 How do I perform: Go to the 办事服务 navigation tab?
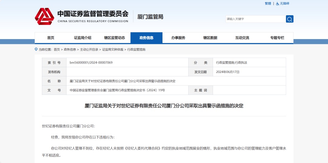(178, 38)
